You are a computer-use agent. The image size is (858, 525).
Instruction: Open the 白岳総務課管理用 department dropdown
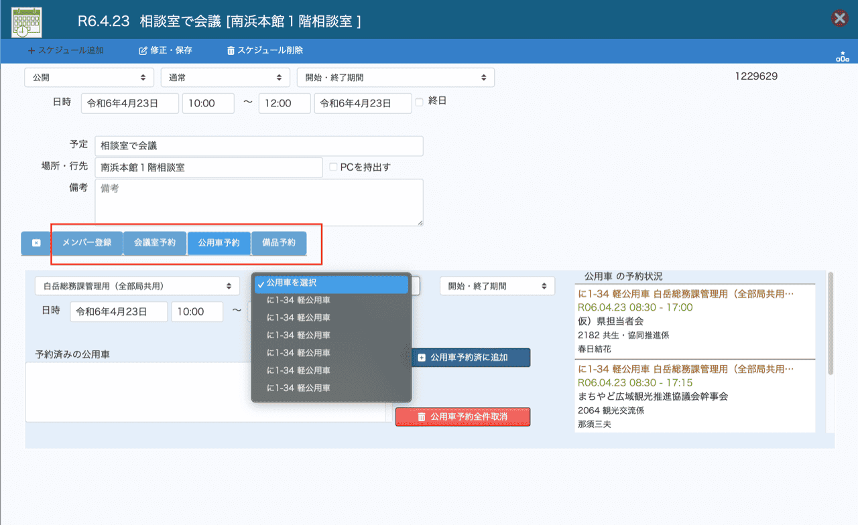[137, 286]
